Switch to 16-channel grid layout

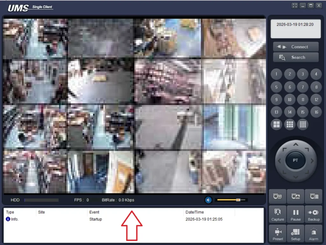click(303, 124)
